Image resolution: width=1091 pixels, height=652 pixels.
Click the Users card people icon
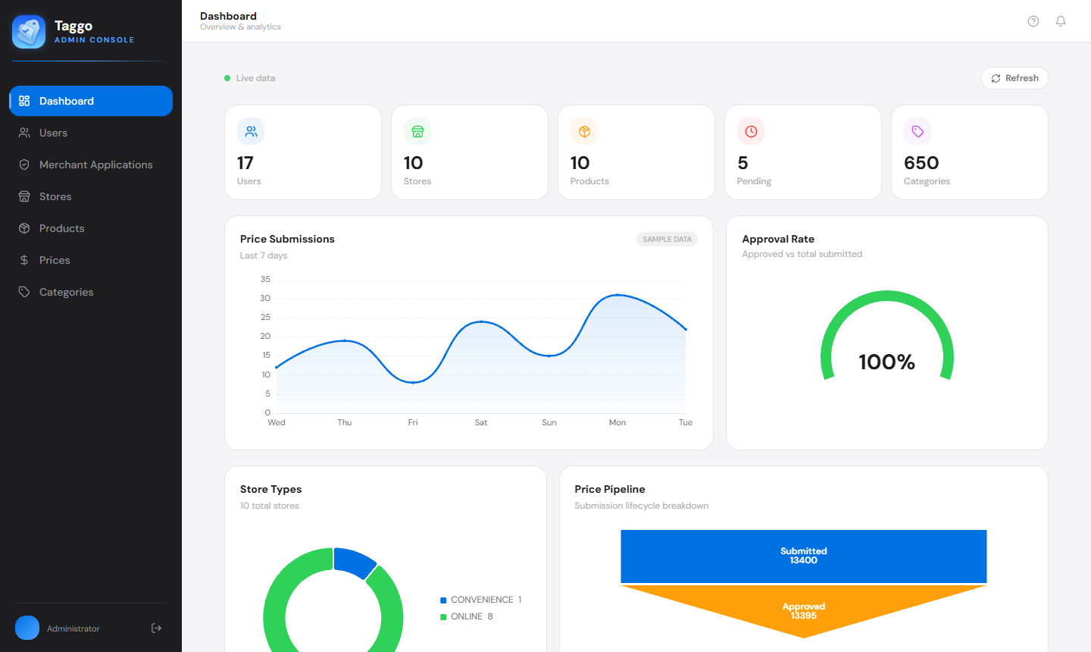coord(251,131)
